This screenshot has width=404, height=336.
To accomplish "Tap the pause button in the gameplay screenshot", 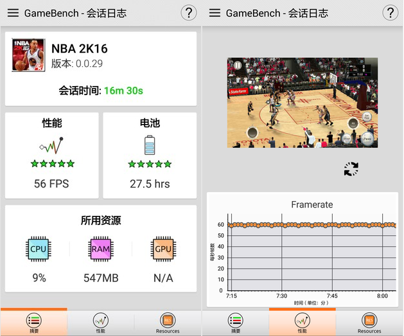I will tap(238, 66).
